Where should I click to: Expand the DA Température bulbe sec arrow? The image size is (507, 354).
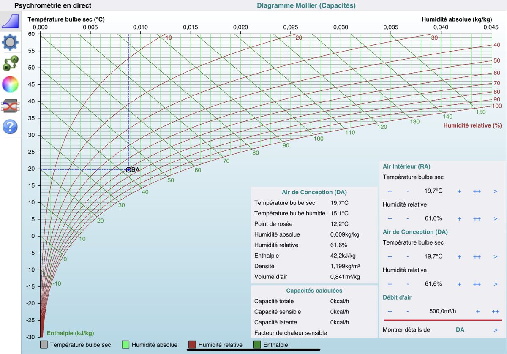[x=496, y=256]
